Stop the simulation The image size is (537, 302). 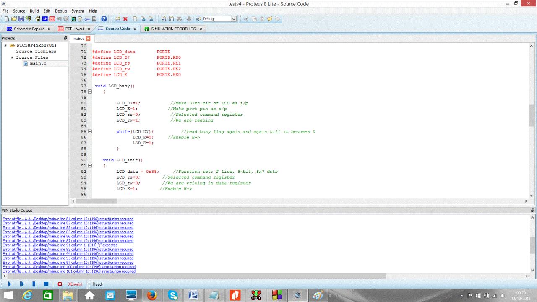(x=46, y=284)
